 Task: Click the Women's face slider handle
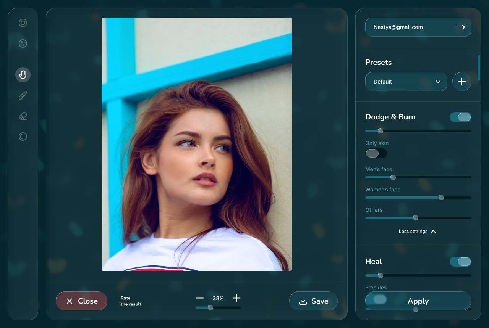tap(441, 198)
